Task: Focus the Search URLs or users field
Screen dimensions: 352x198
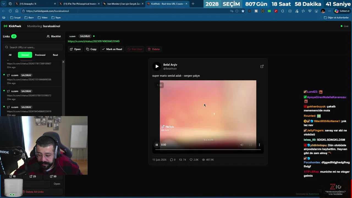Action: point(33,47)
